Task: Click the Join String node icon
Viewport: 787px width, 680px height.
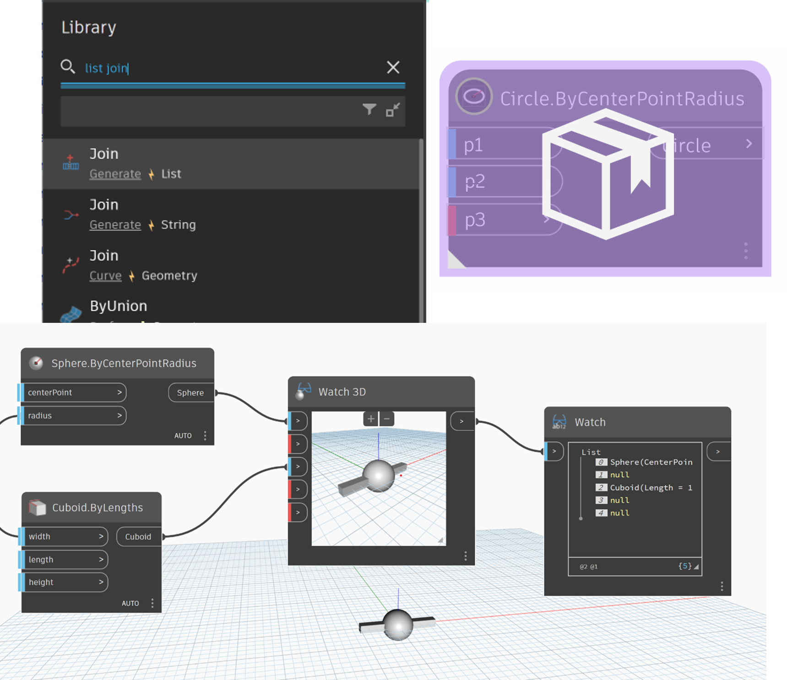Action: click(71, 214)
